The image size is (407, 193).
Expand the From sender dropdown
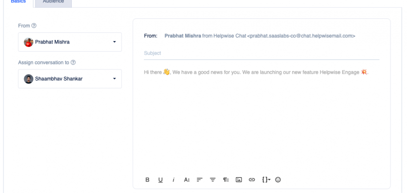coord(114,42)
